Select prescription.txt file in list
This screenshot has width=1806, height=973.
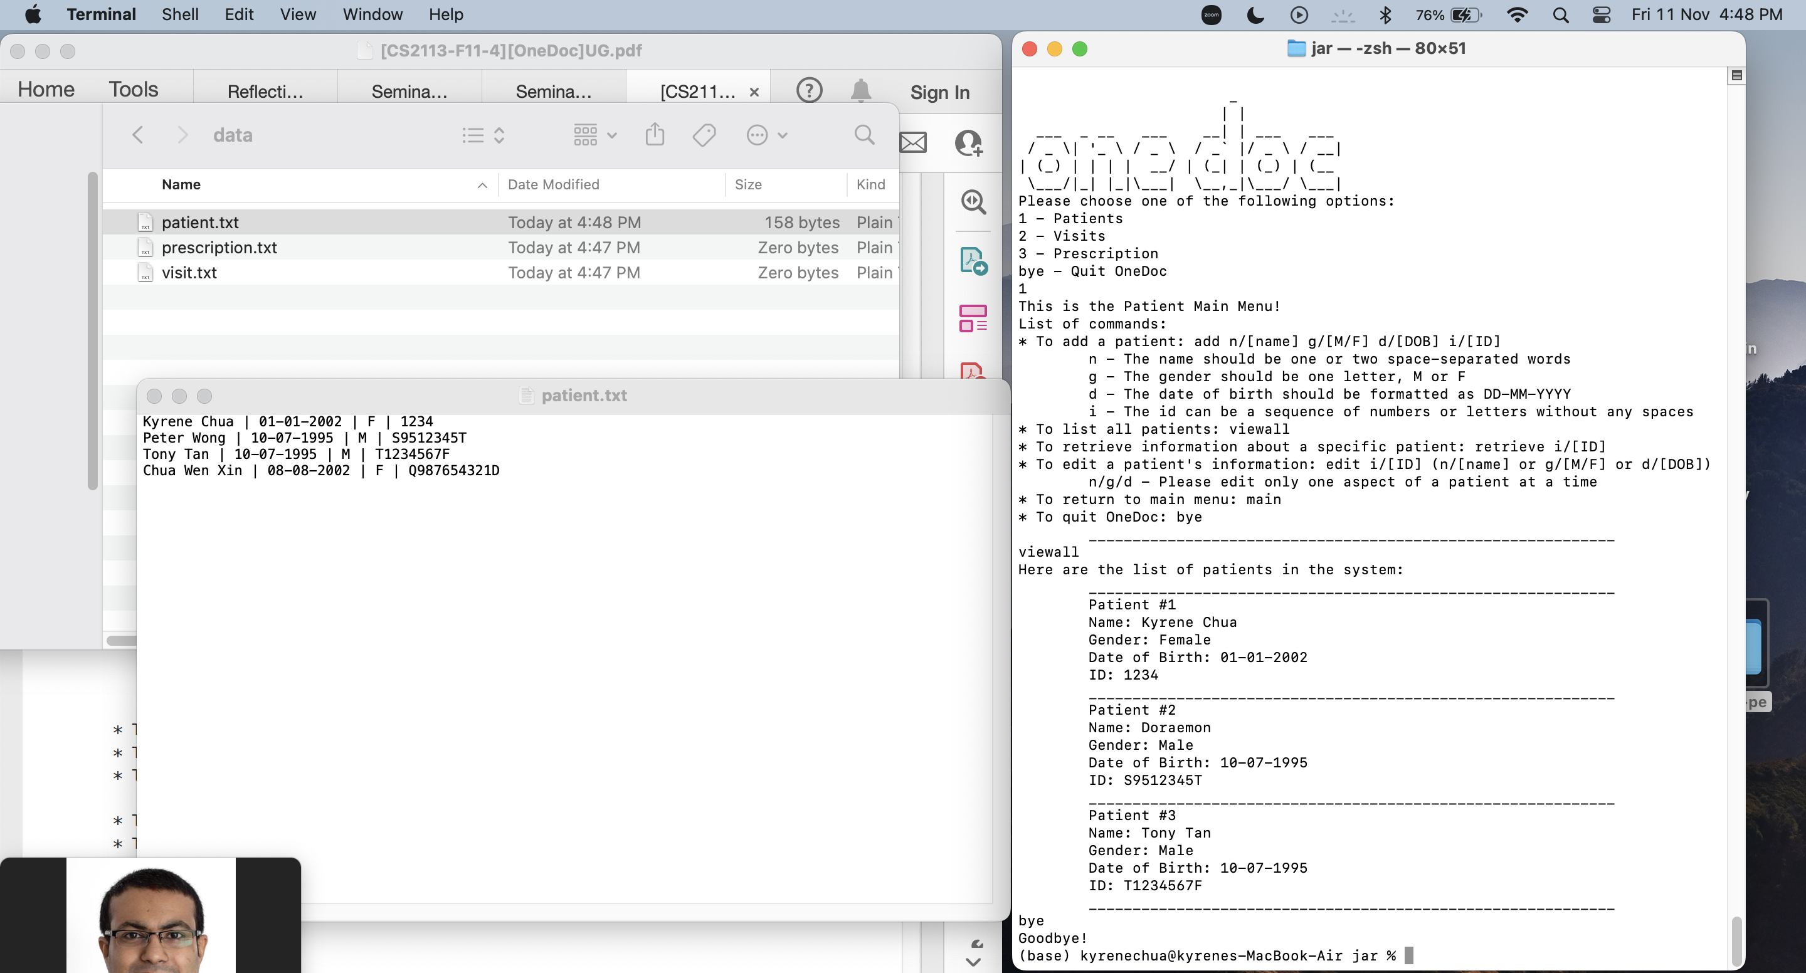(x=219, y=248)
